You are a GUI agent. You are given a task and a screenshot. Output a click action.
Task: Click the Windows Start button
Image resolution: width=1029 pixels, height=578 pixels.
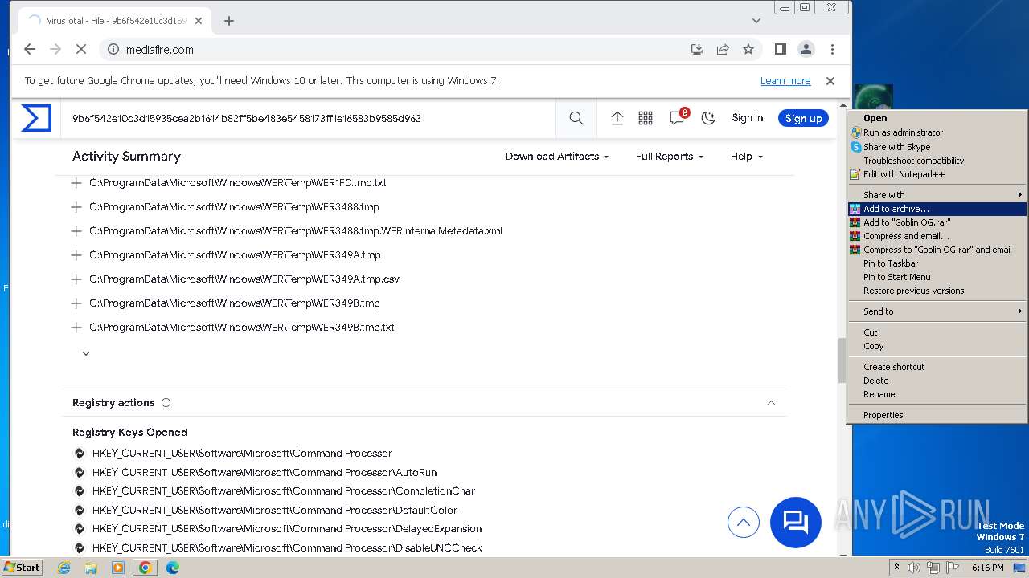22,568
